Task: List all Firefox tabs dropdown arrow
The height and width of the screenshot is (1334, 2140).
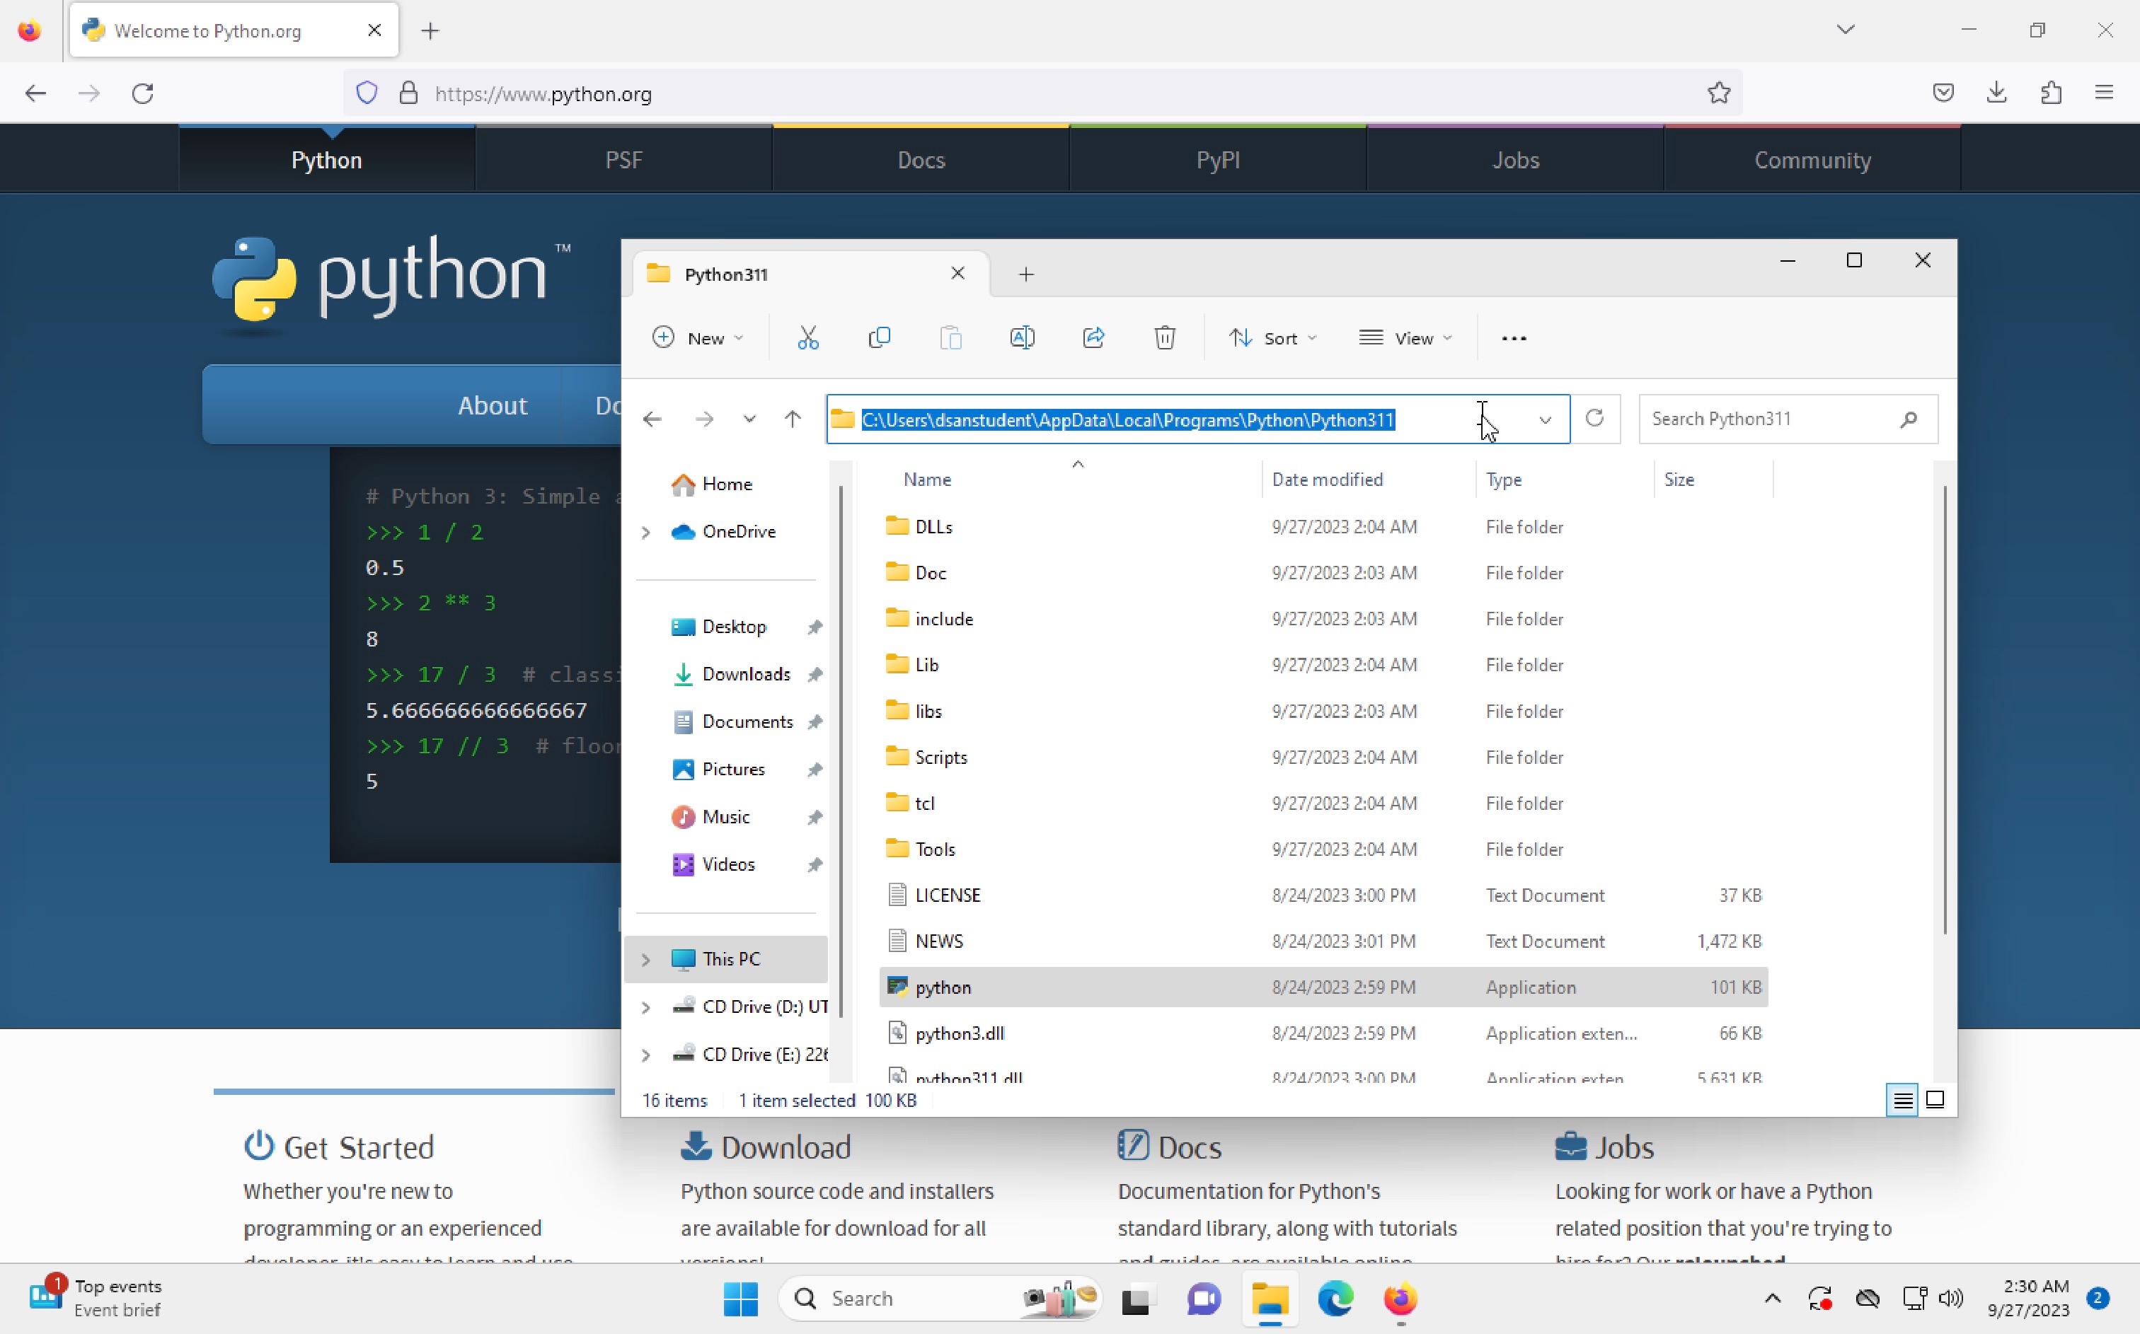Action: (x=1845, y=30)
